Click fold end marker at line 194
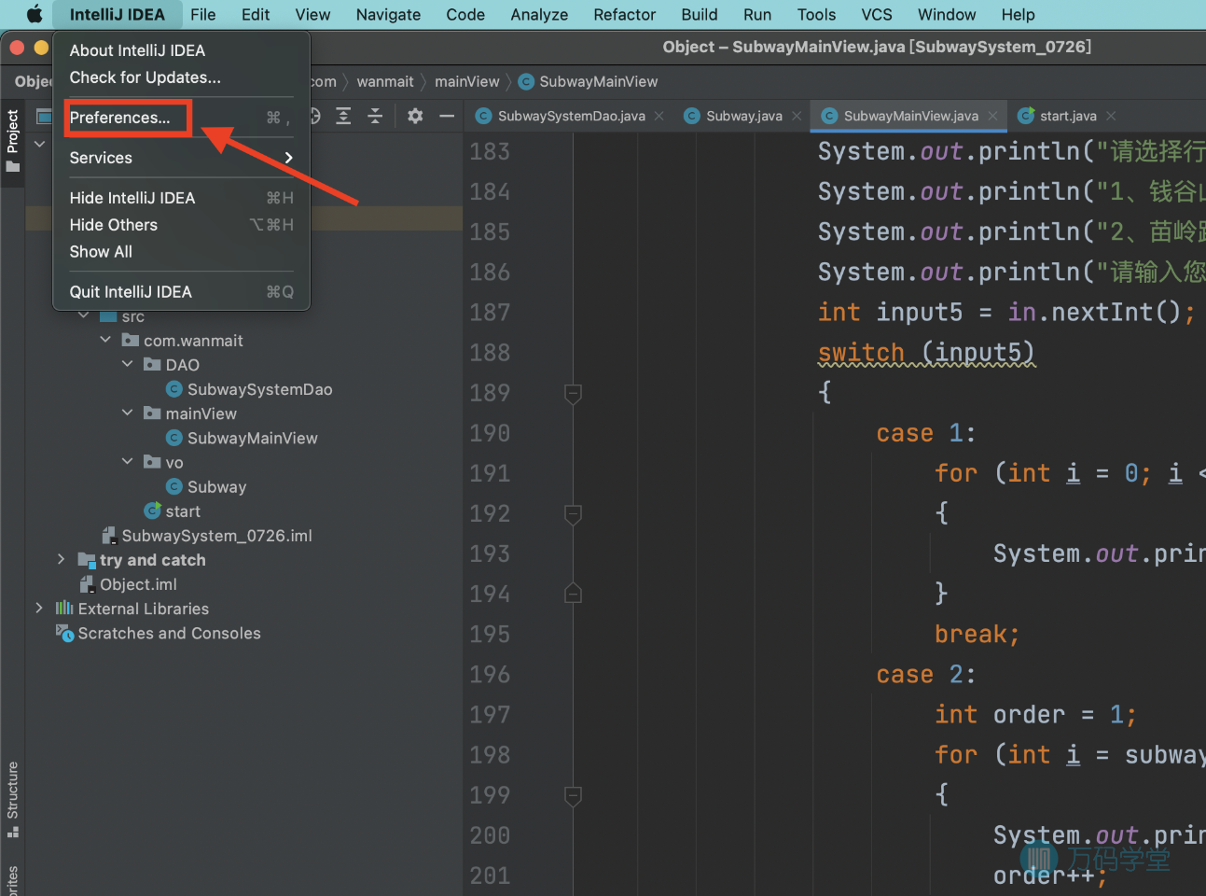Viewport: 1206px width, 896px height. (574, 594)
